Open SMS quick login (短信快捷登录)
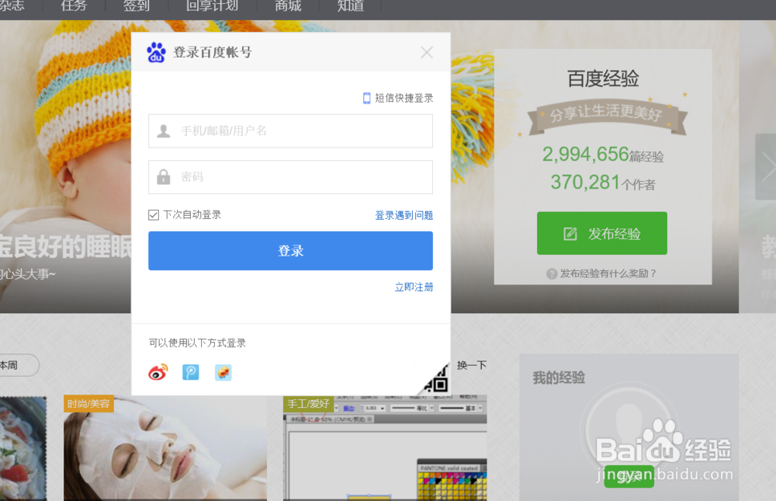776x501 pixels. (x=398, y=98)
